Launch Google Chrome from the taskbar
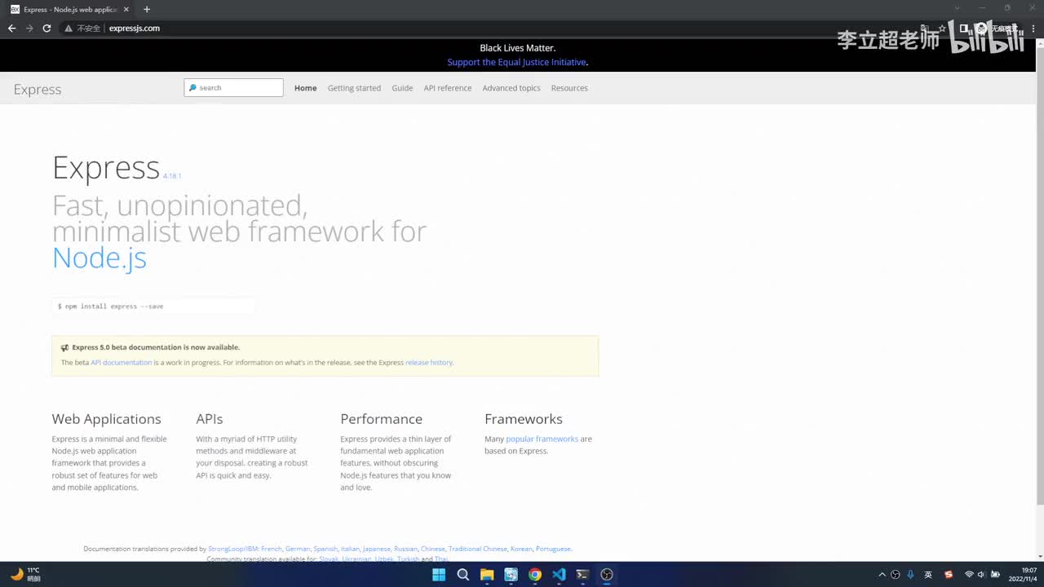1044x587 pixels. pyautogui.click(x=535, y=575)
